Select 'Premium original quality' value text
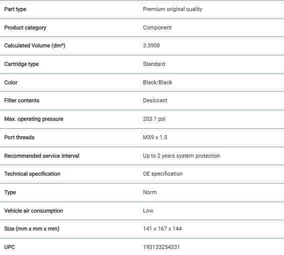The image size is (284, 255). point(172,9)
